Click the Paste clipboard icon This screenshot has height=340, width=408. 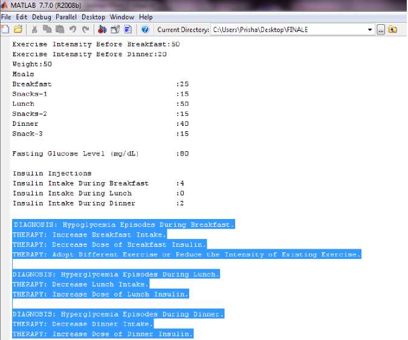pos(60,30)
